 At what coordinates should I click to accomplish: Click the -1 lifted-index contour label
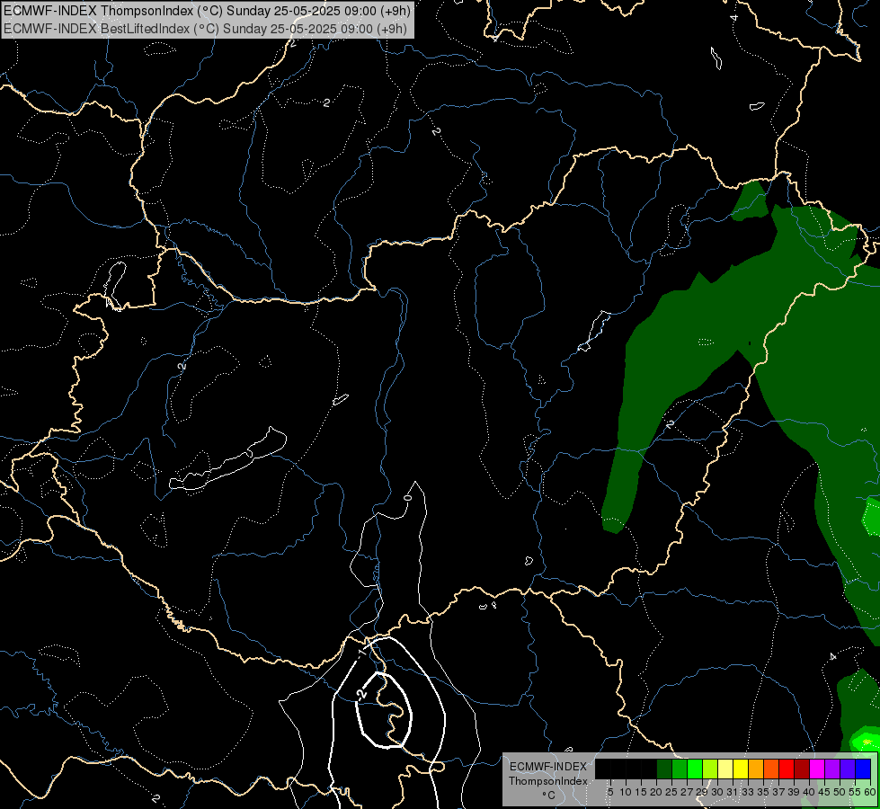coord(362,653)
